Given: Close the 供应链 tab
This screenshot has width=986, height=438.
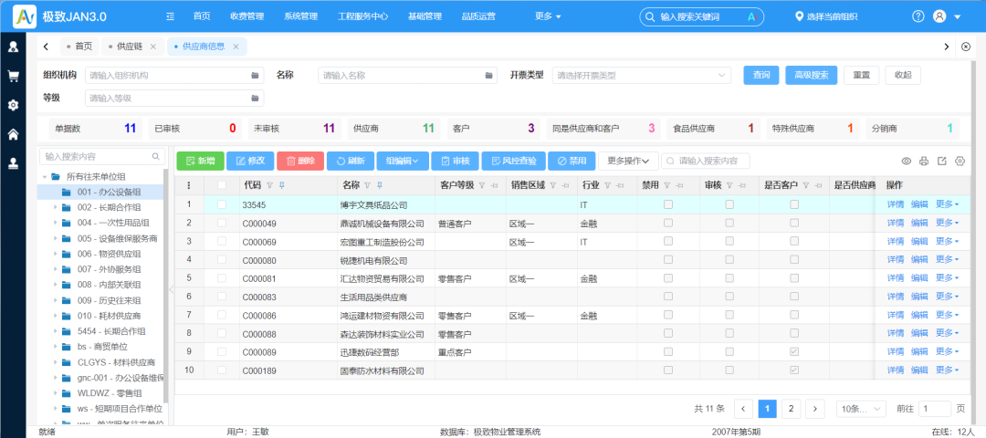Looking at the screenshot, I should click(x=152, y=47).
